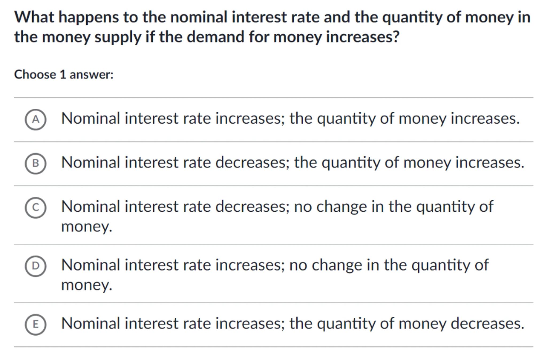Select the option A radio circle

tap(36, 119)
